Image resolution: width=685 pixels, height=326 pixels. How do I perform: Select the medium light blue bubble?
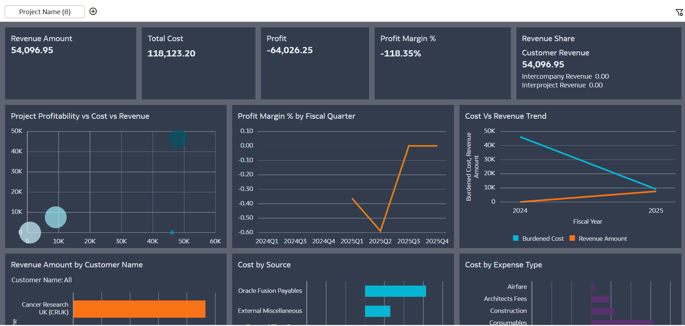56,217
